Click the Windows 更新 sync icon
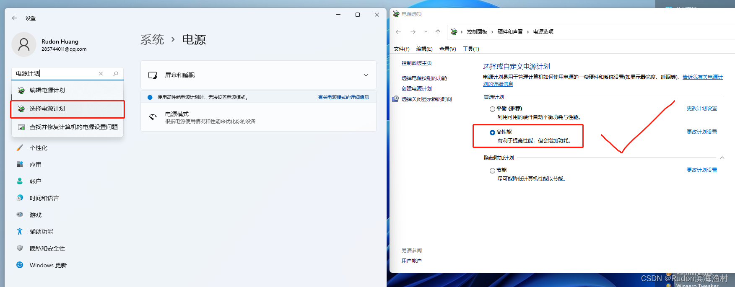The image size is (735, 287). (20, 265)
